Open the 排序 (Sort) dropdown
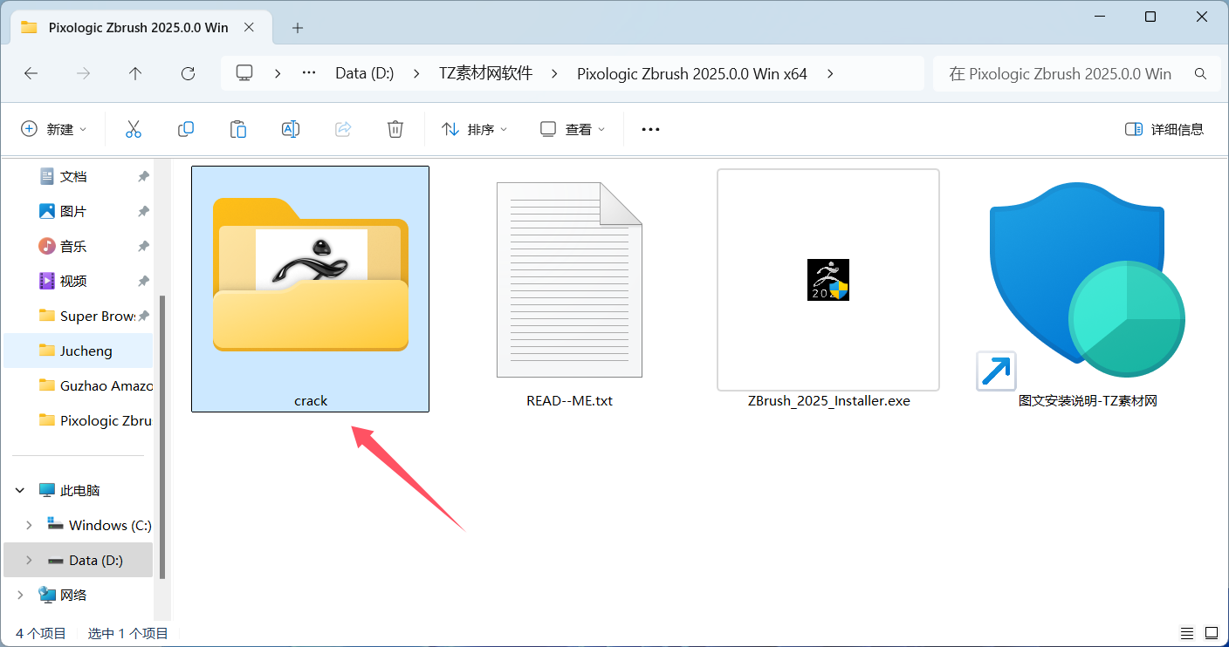Image resolution: width=1229 pixels, height=647 pixels. [475, 129]
